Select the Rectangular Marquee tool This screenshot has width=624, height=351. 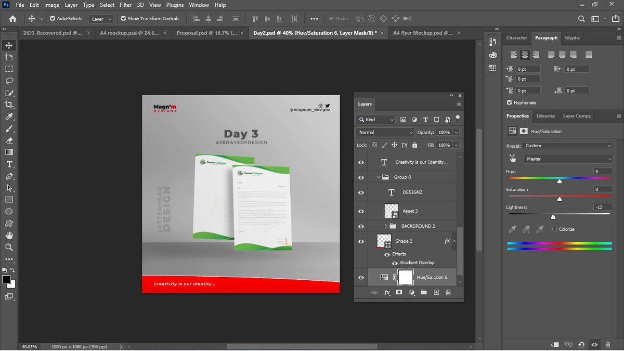tap(9, 69)
